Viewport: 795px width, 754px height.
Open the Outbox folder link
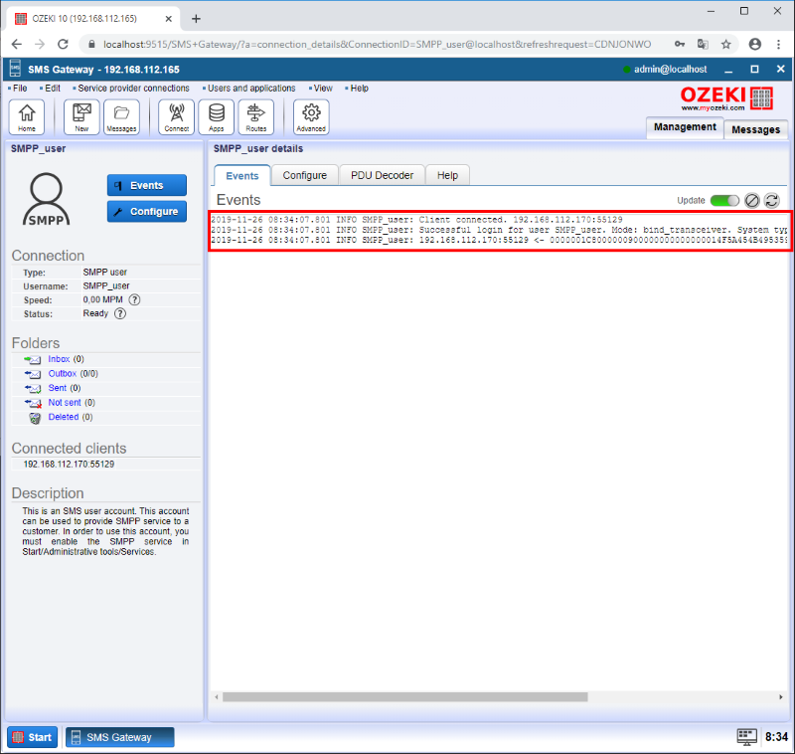[63, 373]
